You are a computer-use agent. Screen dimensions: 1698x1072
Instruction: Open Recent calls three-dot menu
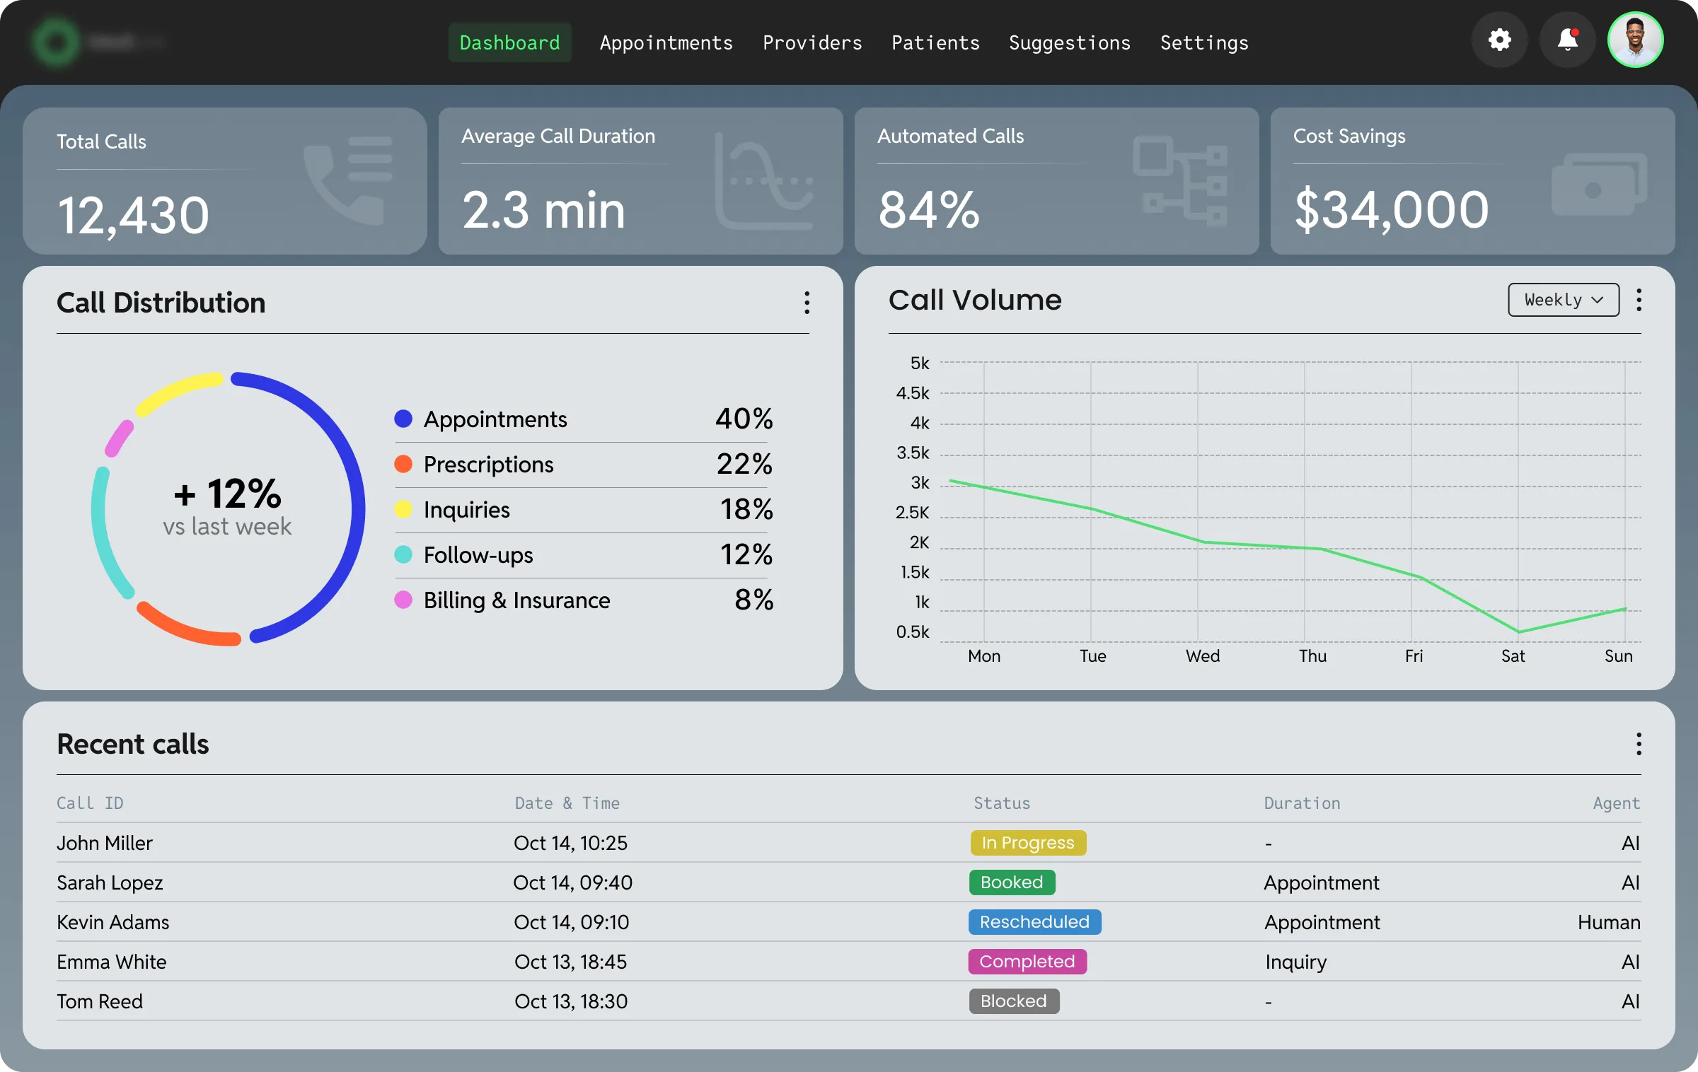[x=1639, y=744]
